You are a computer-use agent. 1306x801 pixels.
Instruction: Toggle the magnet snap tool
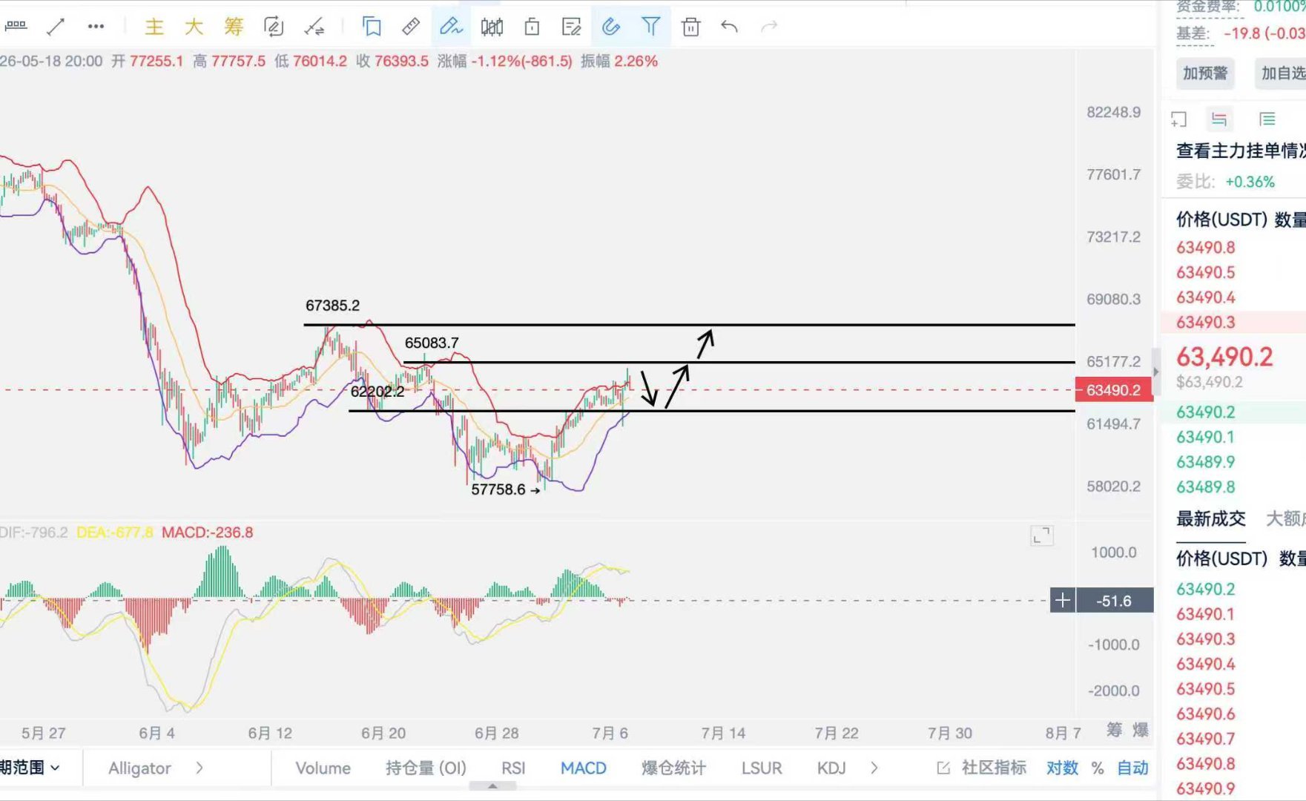pyautogui.click(x=611, y=27)
